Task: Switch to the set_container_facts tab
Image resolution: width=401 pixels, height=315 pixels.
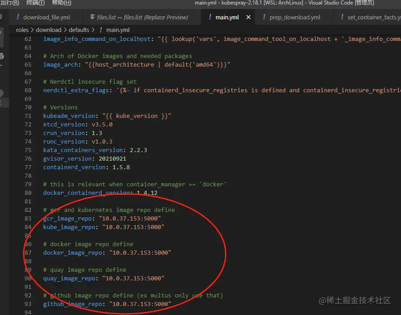Action: (374, 17)
